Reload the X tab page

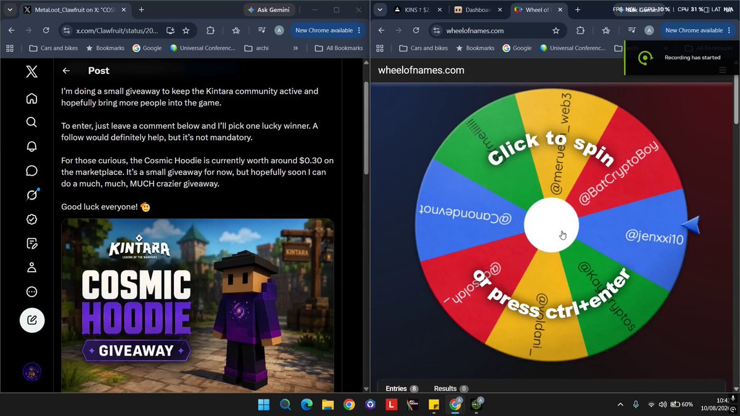point(46,30)
